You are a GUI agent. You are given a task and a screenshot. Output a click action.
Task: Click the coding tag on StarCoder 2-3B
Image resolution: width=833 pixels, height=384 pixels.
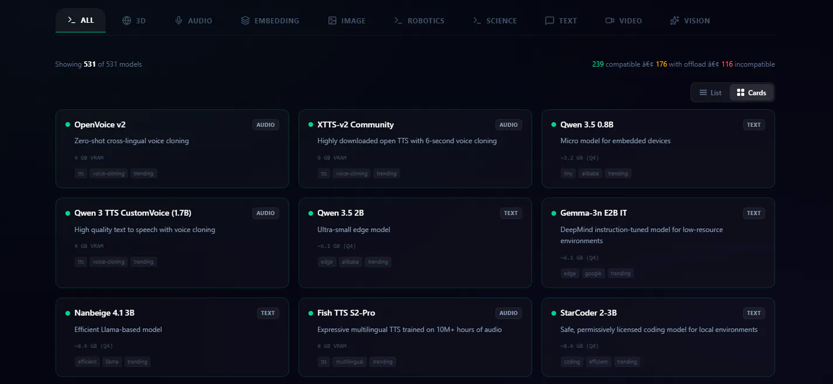(x=572, y=362)
